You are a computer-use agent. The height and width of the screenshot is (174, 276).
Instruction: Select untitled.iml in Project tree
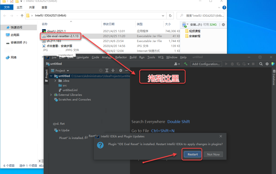coord(68,90)
